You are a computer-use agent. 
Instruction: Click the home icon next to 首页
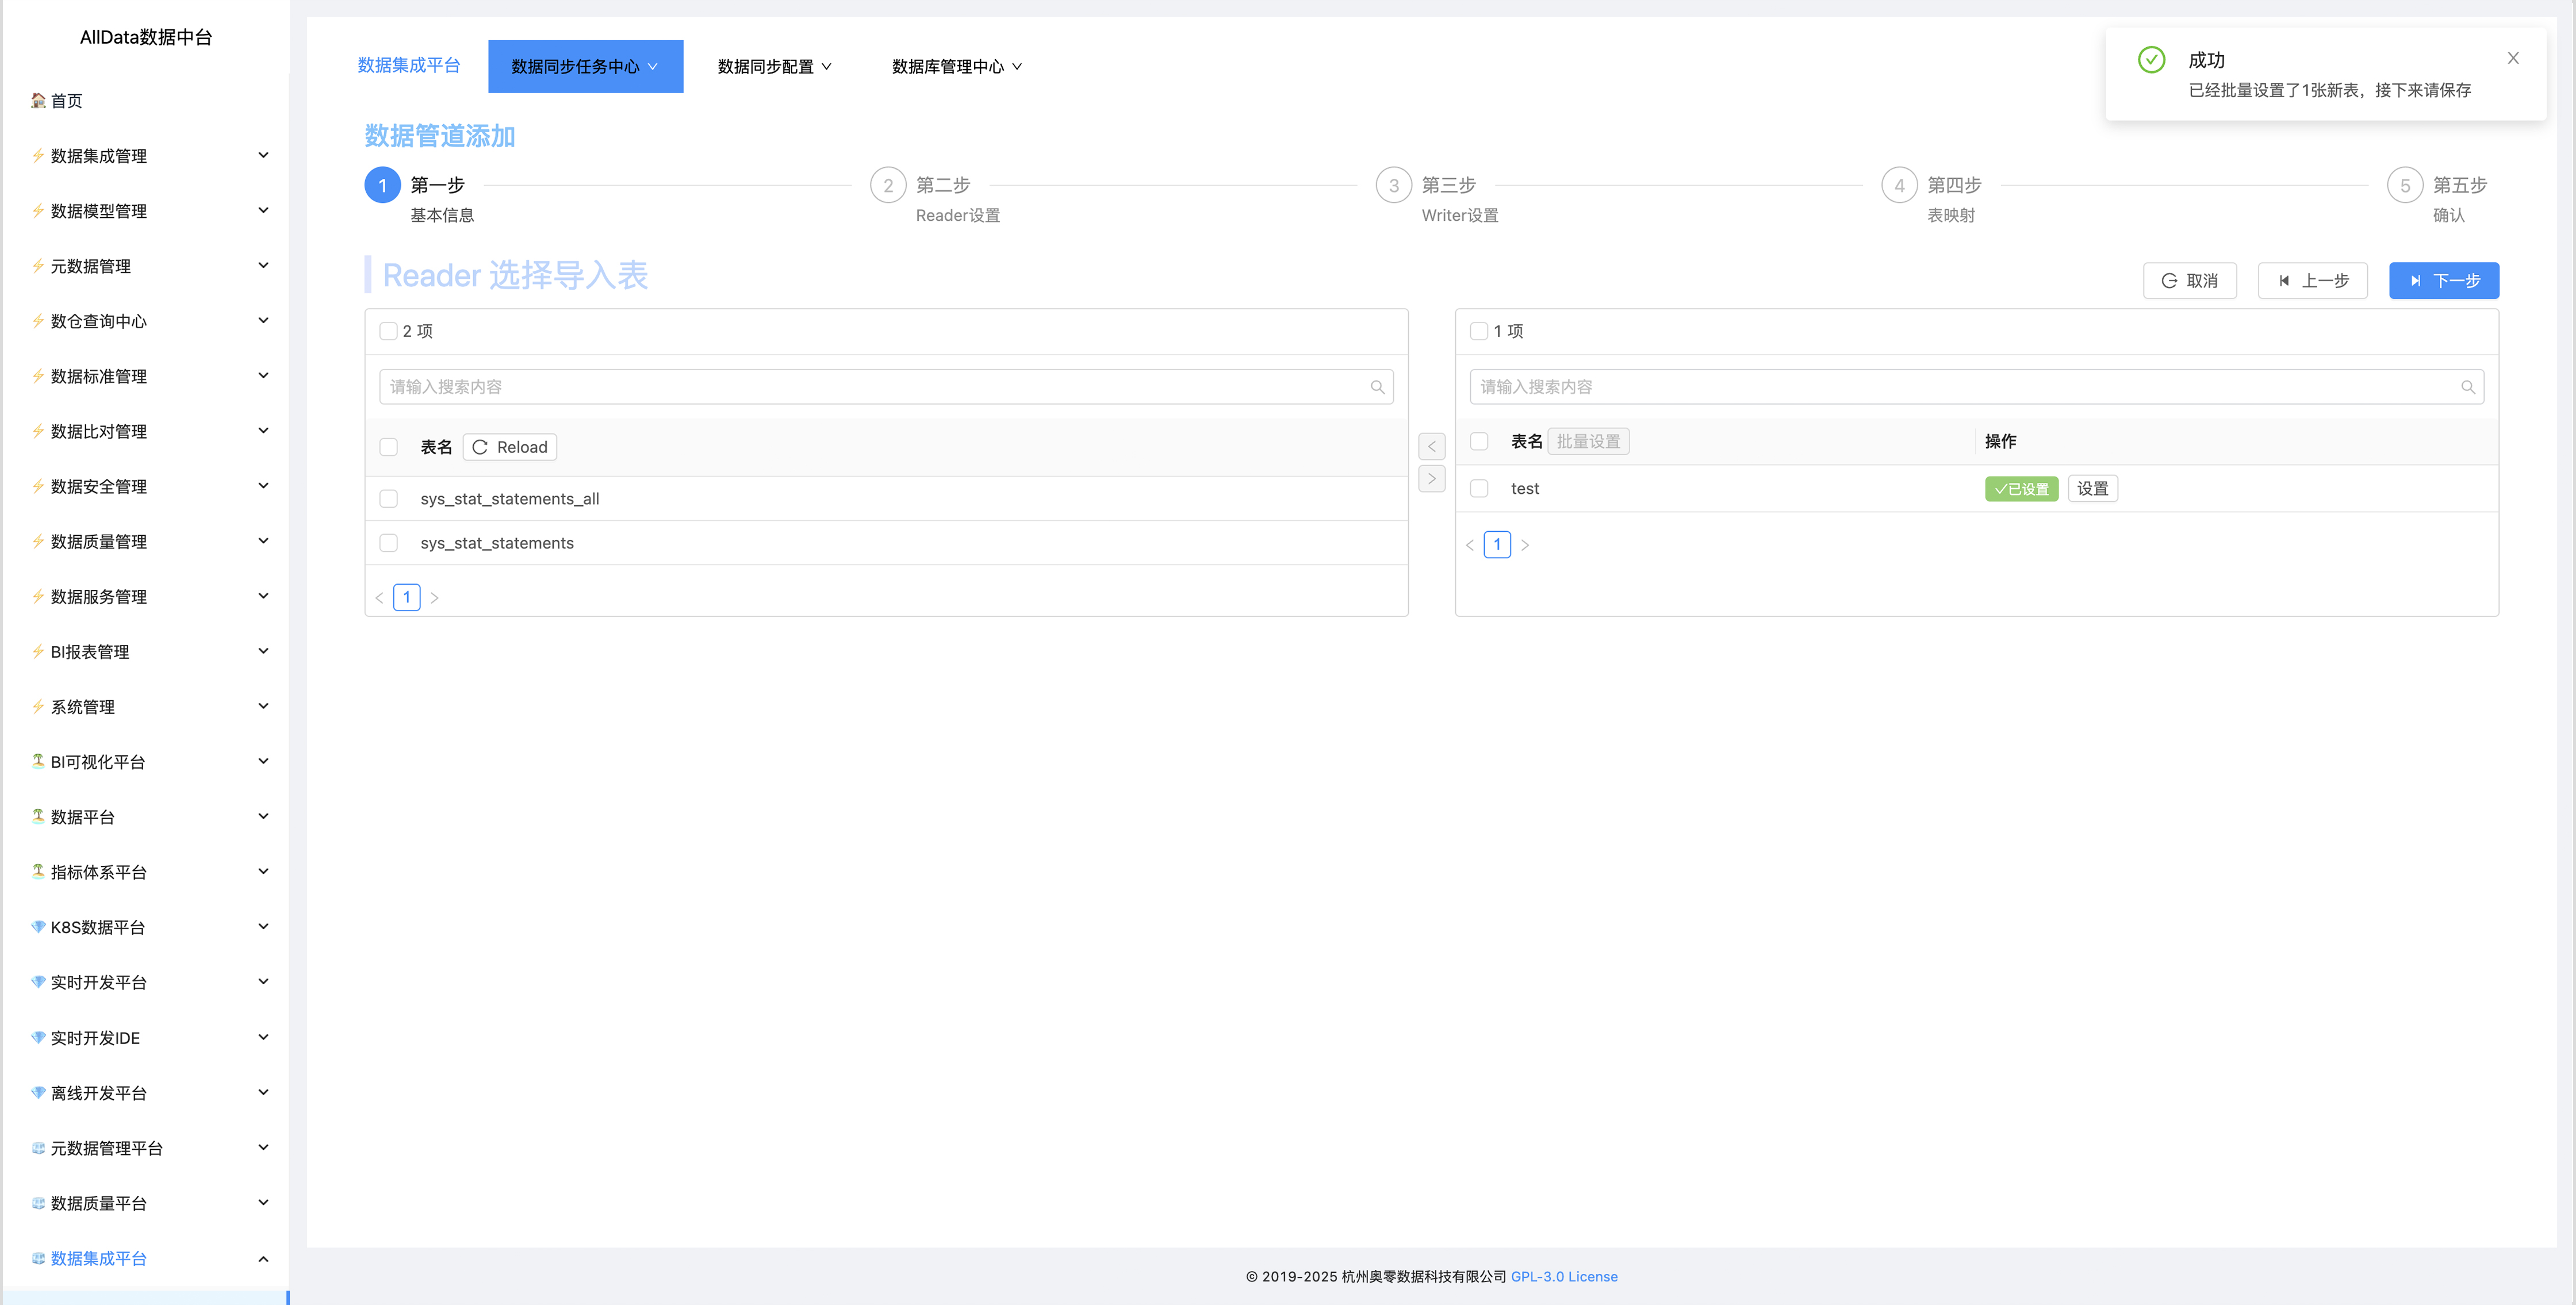point(38,100)
